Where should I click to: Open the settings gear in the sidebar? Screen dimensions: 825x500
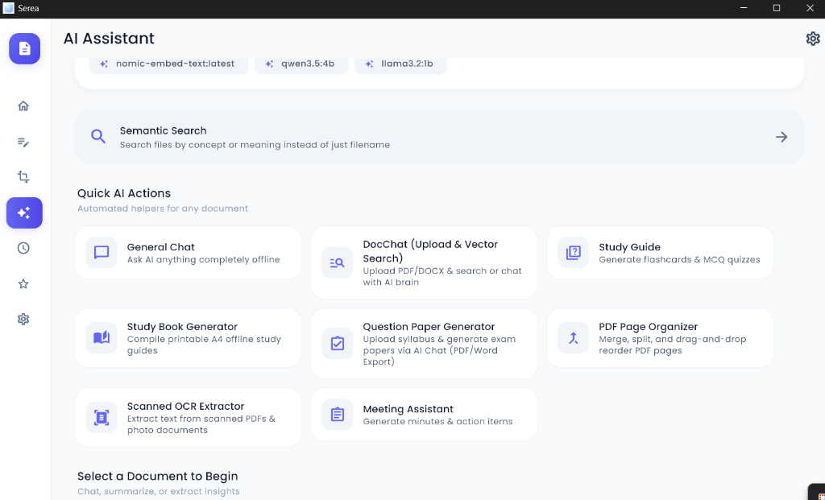(23, 319)
